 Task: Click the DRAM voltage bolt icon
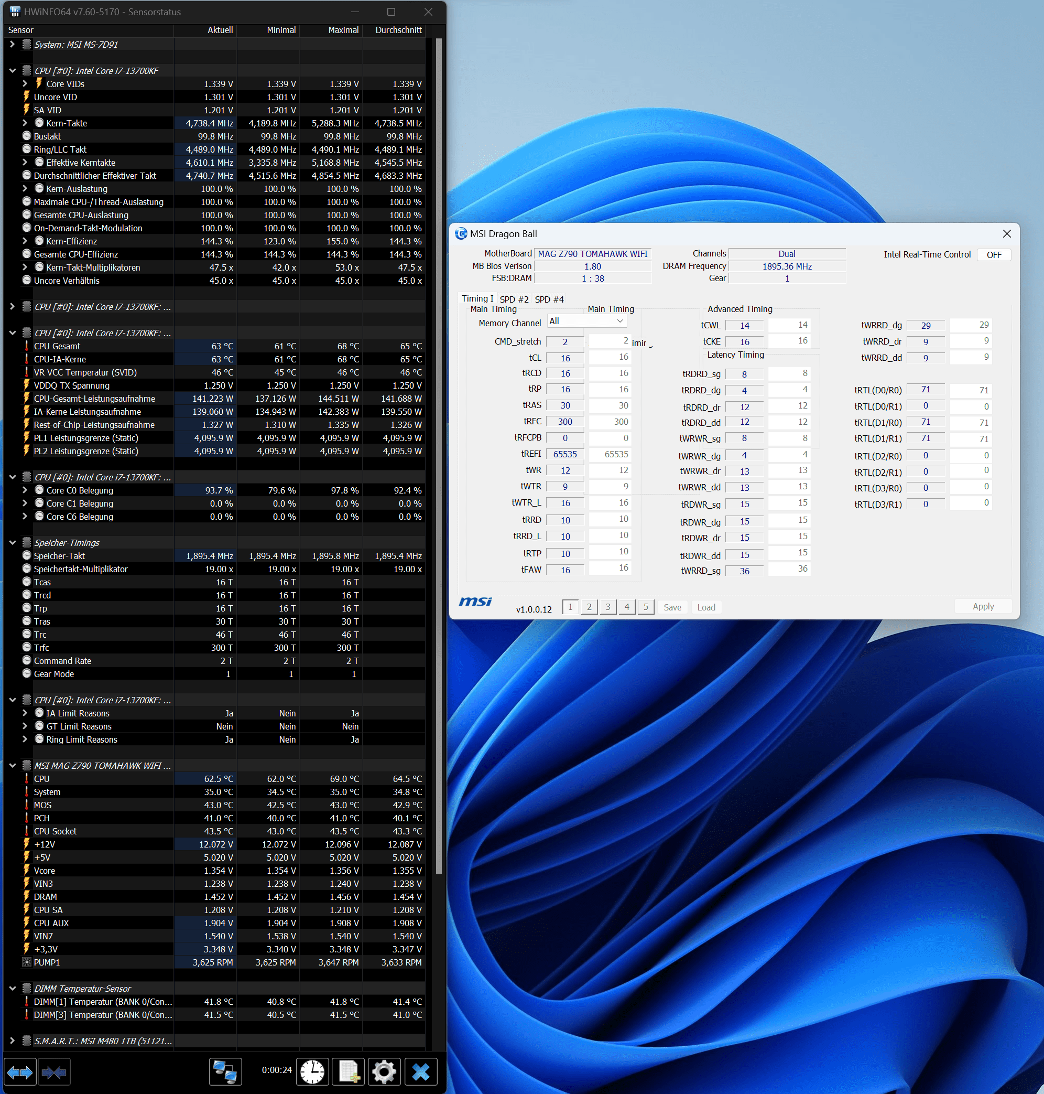coord(26,896)
